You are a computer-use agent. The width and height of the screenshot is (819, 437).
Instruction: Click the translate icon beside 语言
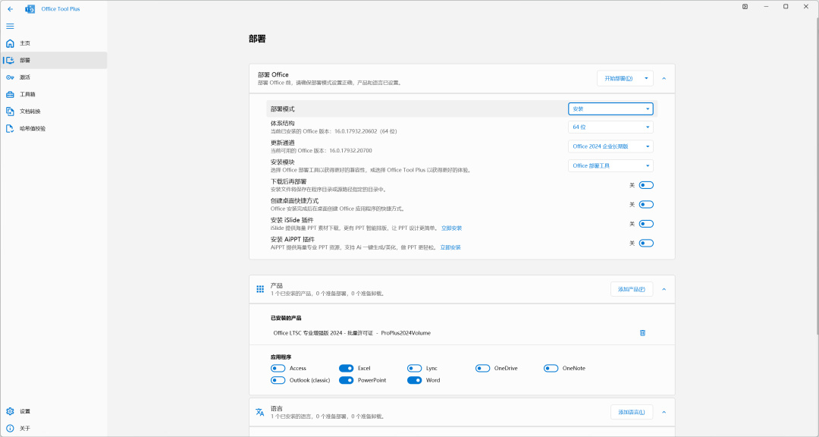(260, 412)
